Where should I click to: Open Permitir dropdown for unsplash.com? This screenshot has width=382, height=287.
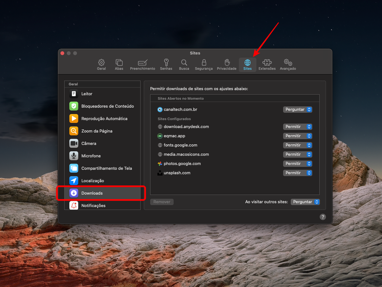[297, 173]
